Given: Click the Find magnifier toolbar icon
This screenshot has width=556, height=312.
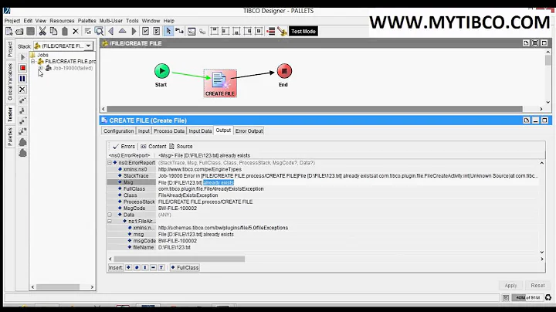Looking at the screenshot, I should pos(100,31).
